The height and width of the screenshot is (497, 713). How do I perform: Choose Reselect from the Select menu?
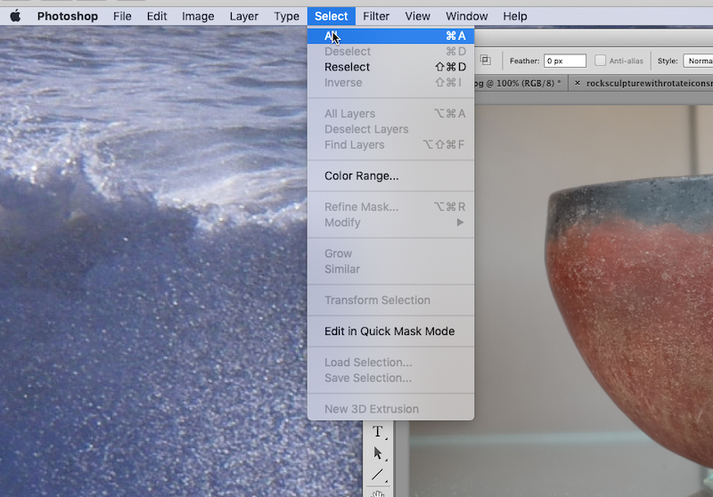[x=390, y=67]
